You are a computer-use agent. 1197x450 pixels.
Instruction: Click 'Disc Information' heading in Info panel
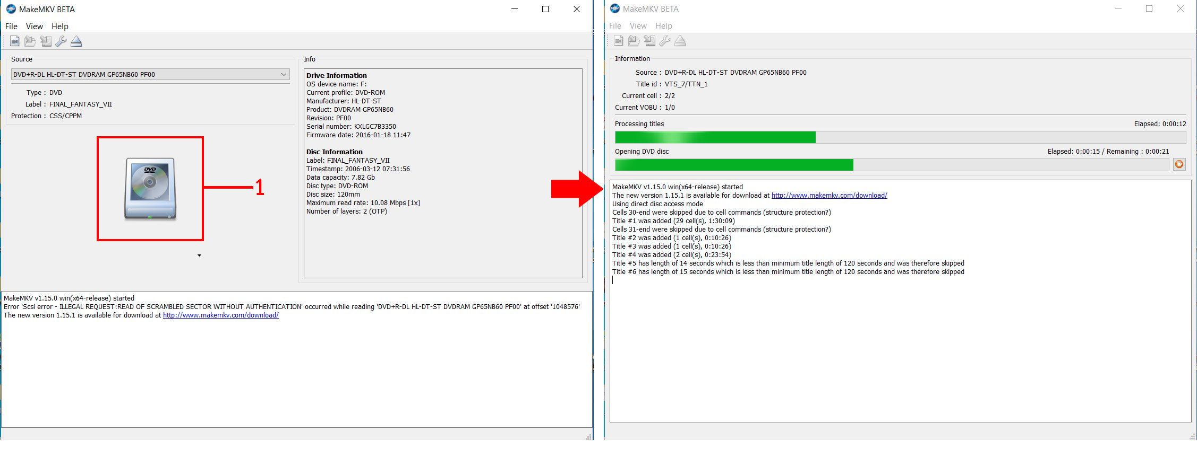335,152
